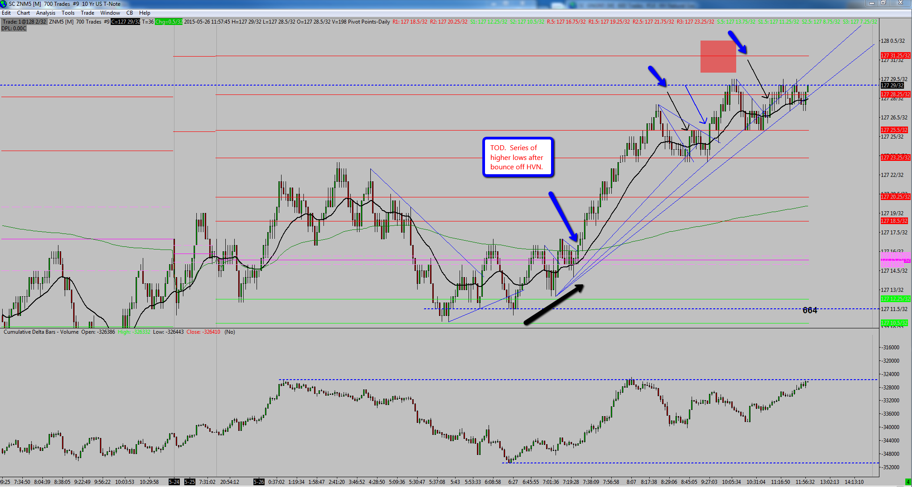The image size is (912, 487).
Task: Open the CB menu
Action: (129, 13)
